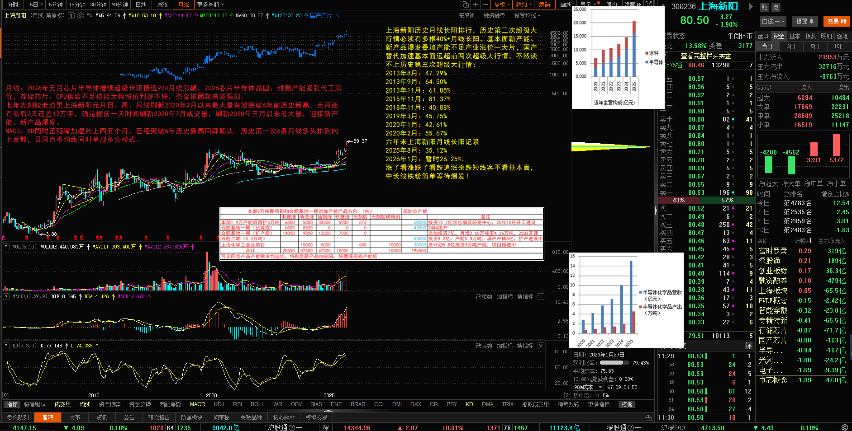Select the 3日 capital flow tab
This screenshot has height=431, width=852.
[791, 46]
